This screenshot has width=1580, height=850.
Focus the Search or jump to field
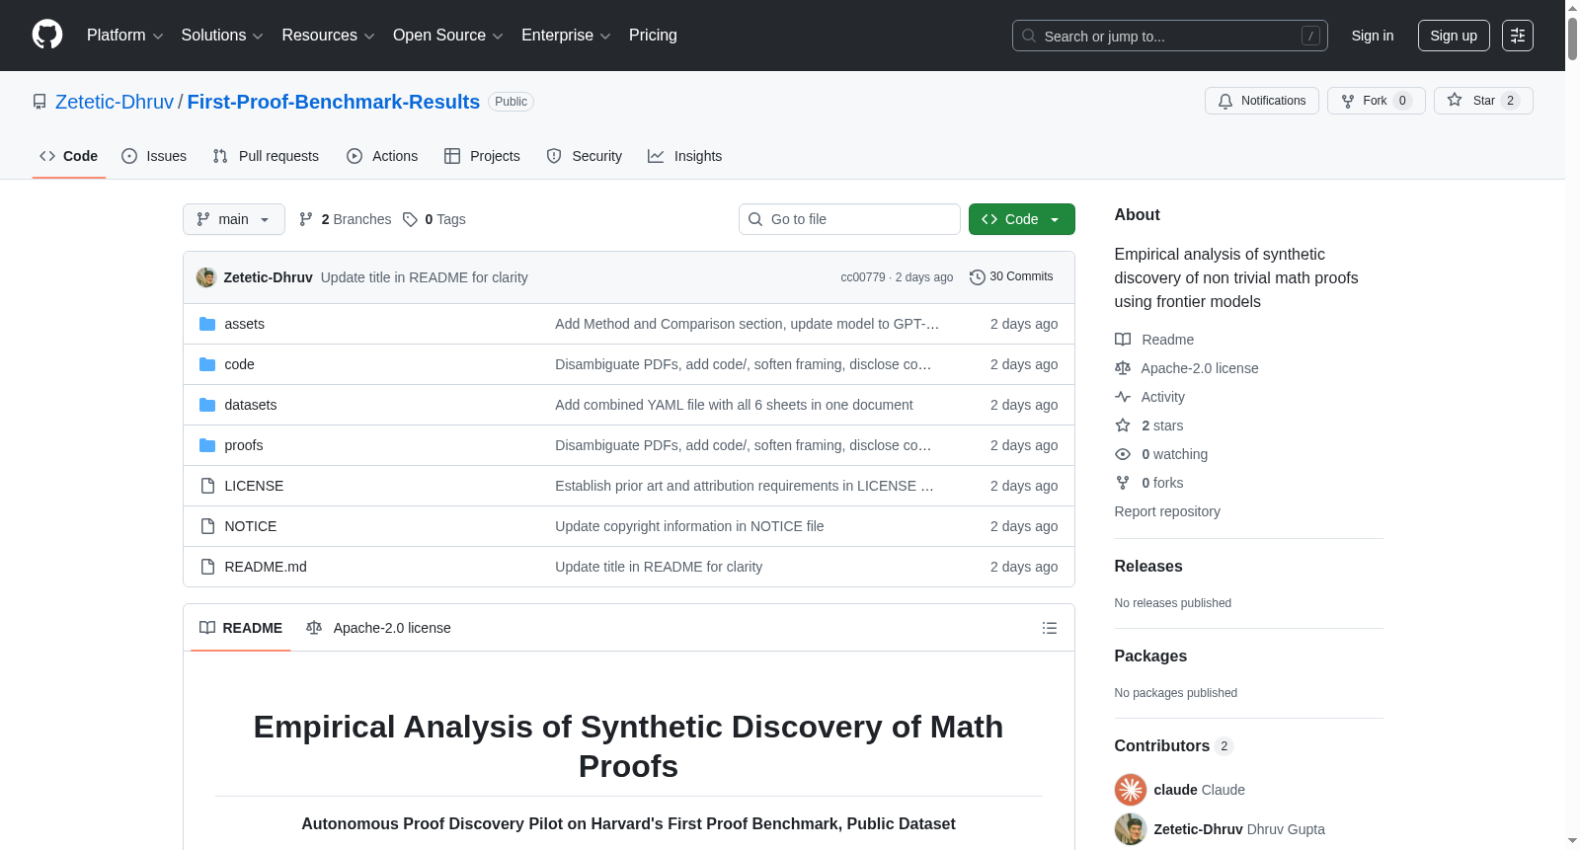(x=1170, y=36)
